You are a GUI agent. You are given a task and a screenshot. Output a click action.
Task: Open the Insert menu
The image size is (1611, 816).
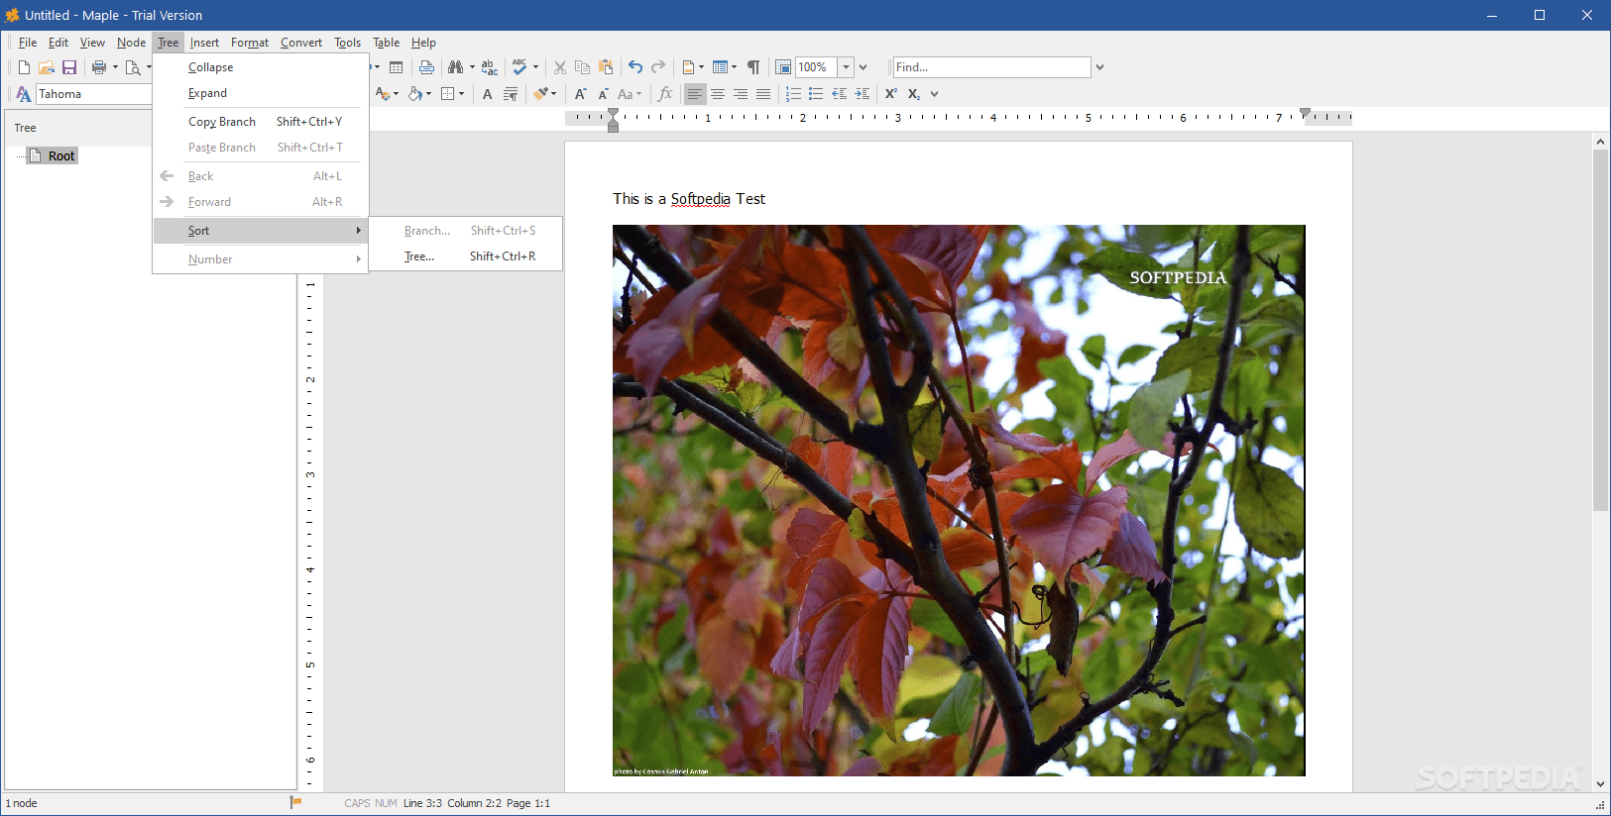pyautogui.click(x=204, y=43)
